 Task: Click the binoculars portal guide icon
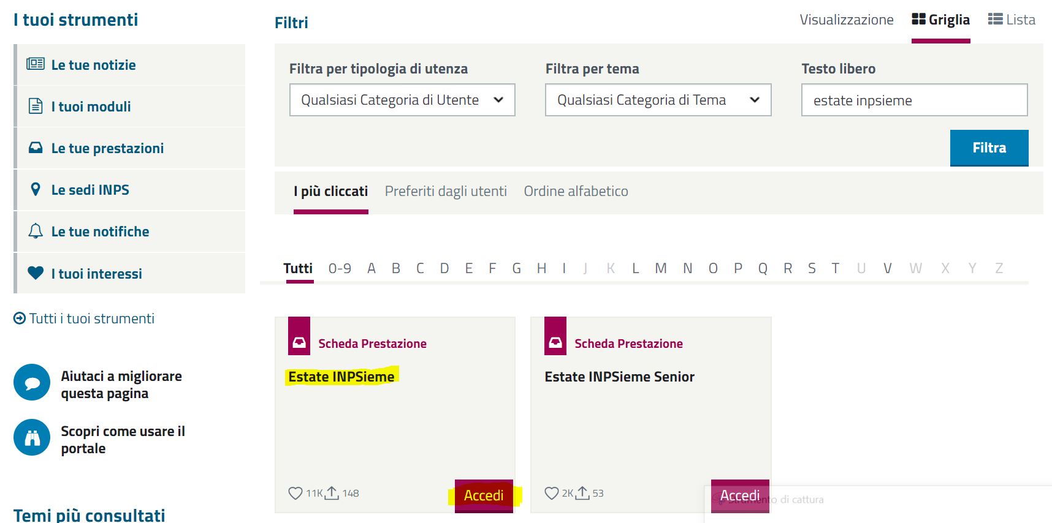tap(32, 437)
